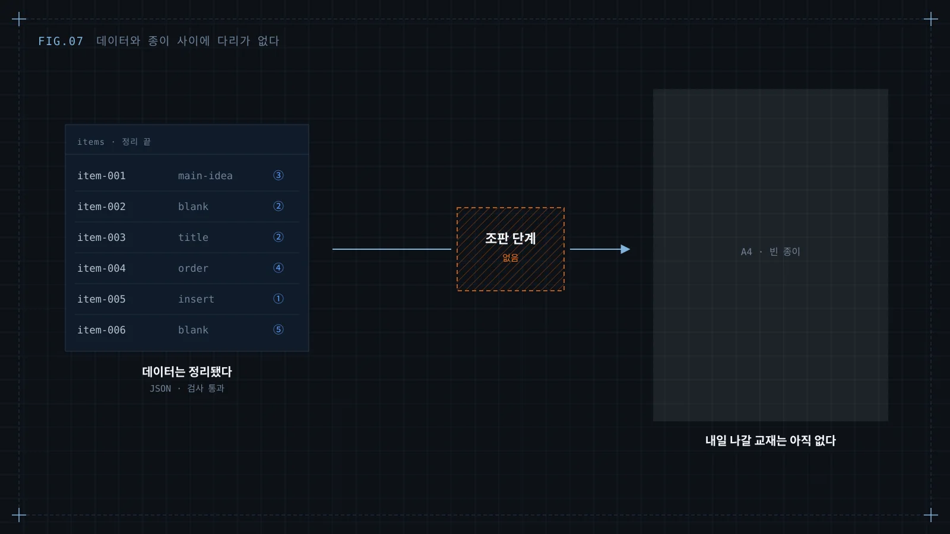Click the 'JSON · 검사 통과' subtitle

187,388
